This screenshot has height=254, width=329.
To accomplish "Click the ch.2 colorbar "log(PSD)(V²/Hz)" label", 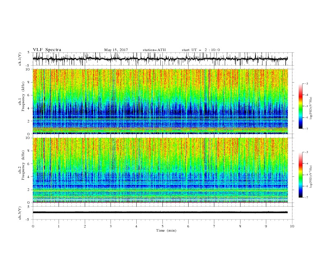I will [x=311, y=177].
